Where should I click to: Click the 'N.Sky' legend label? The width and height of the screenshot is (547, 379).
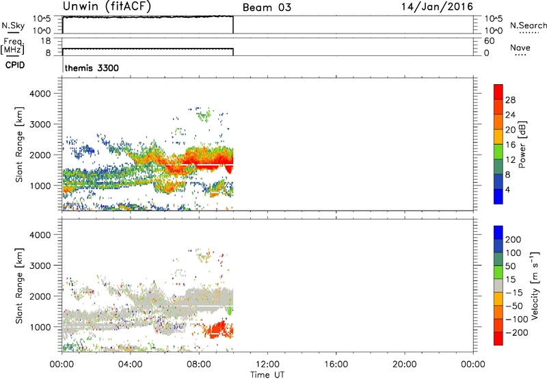coord(13,25)
